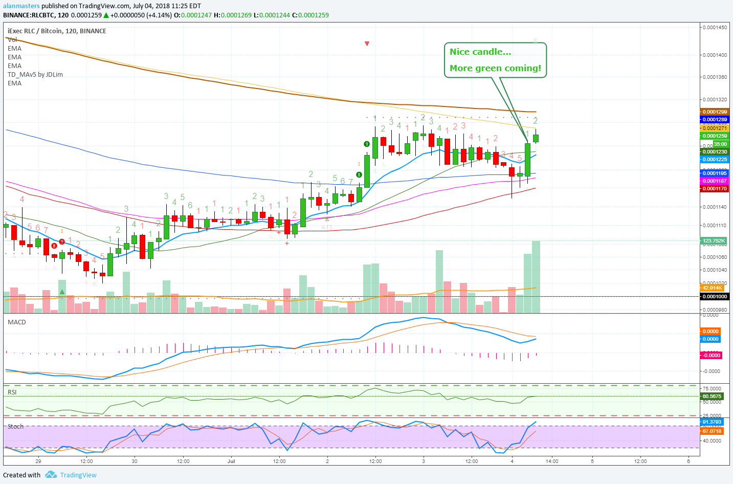Click the RSI value 60.5675 label
Image resolution: width=733 pixels, height=484 pixels.
[712, 396]
